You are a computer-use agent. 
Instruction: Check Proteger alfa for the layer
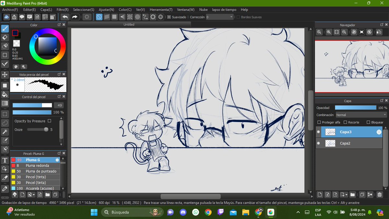pos(319,122)
